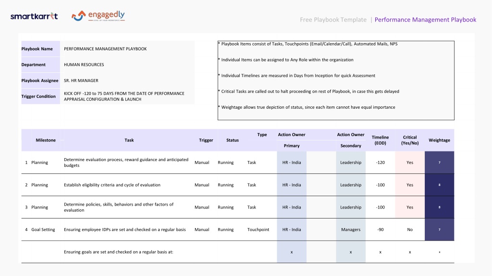The height and width of the screenshot is (276, 492).
Task: Click the smartkarrot logo
Action: click(x=34, y=16)
